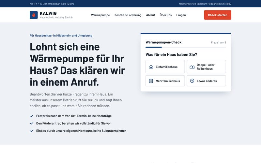Click the checkmark beside Einbau bullet
The height and width of the screenshot is (163, 261).
32,131
